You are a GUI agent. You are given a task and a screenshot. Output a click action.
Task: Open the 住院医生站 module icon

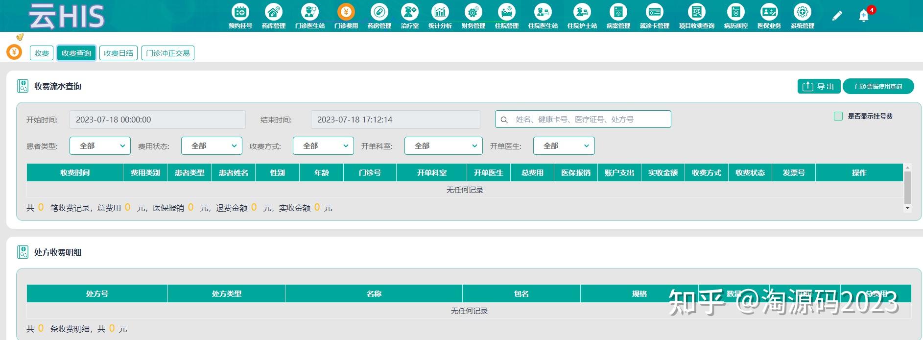543,12
